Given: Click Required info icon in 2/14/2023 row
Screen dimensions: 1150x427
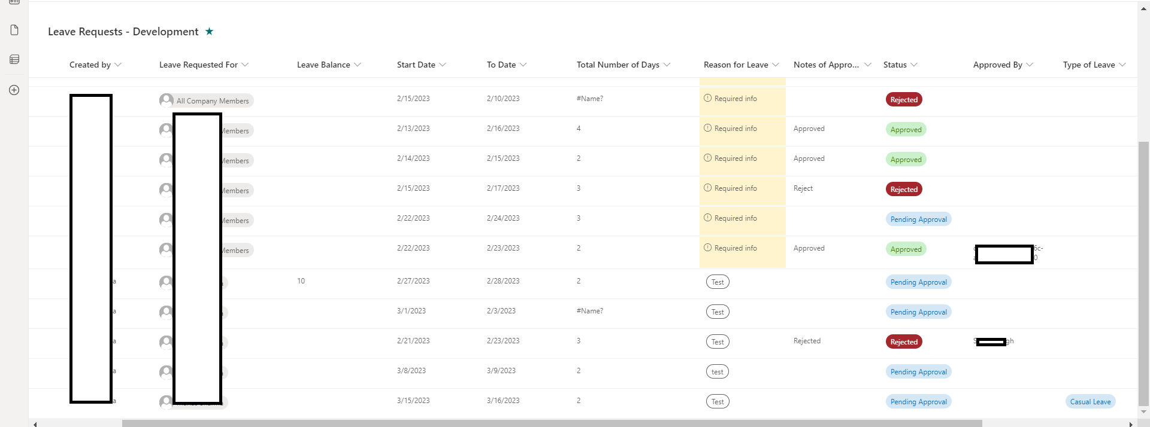Looking at the screenshot, I should click(x=707, y=158).
